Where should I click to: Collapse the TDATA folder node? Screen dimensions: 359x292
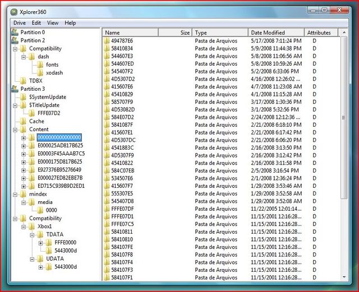click(32, 235)
